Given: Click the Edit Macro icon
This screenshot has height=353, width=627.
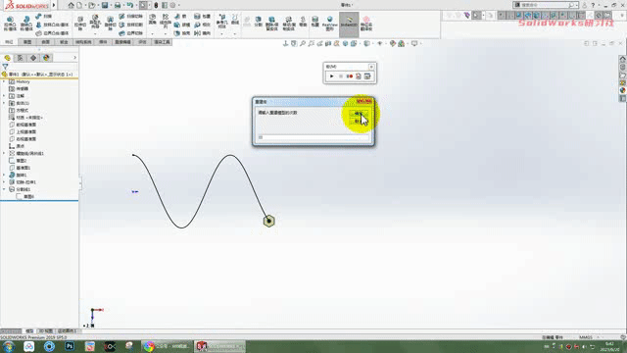Looking at the screenshot, I should (367, 76).
